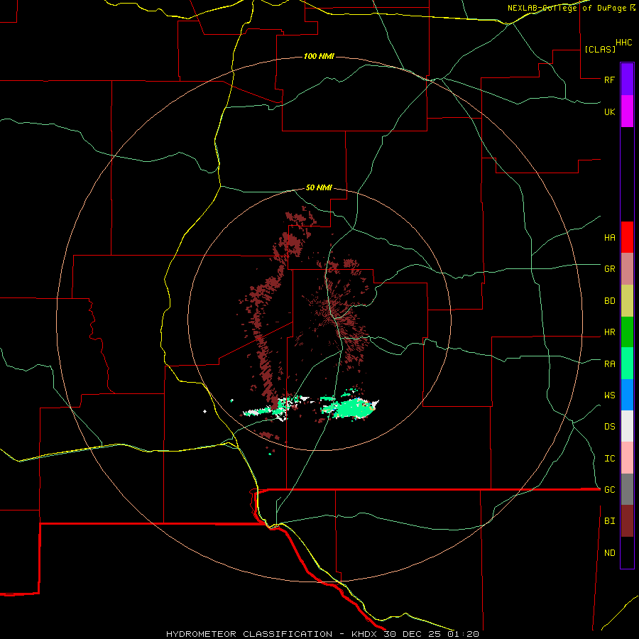Click the BI brown legend swatch

pyautogui.click(x=627, y=521)
